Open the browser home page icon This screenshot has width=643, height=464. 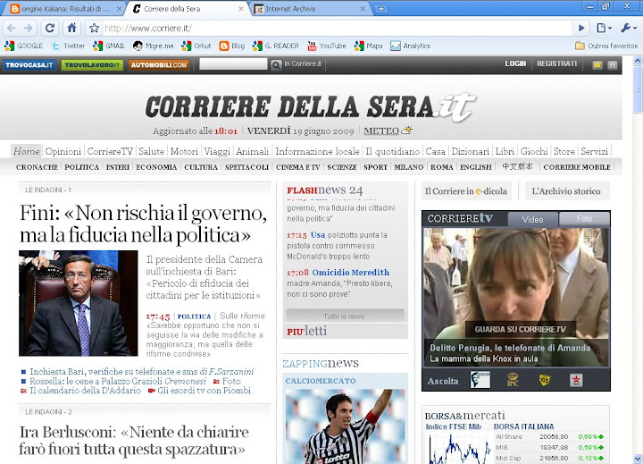(x=71, y=28)
